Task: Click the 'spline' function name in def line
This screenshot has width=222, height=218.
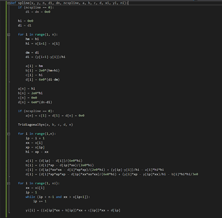Action: coord(24,3)
